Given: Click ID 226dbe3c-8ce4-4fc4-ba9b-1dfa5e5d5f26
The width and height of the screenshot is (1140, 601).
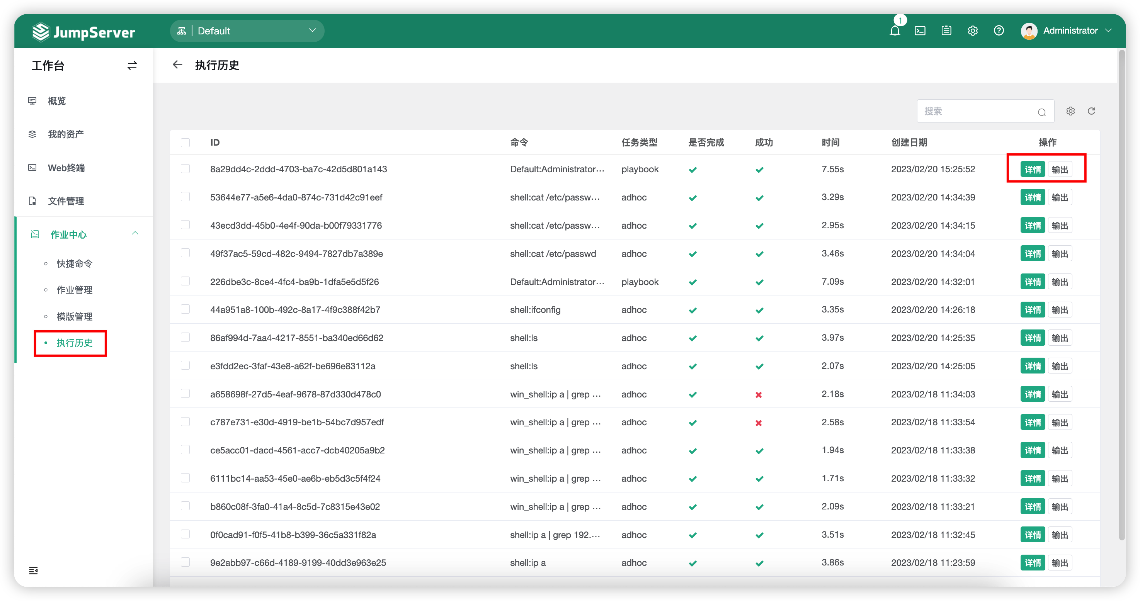Looking at the screenshot, I should click(294, 282).
